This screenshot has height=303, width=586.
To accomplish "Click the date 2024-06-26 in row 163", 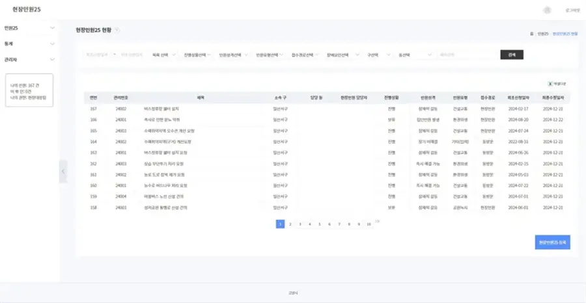I will [518, 153].
